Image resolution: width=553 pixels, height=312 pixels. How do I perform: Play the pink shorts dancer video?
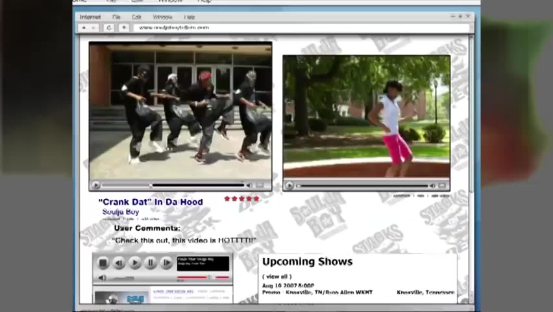point(289,185)
